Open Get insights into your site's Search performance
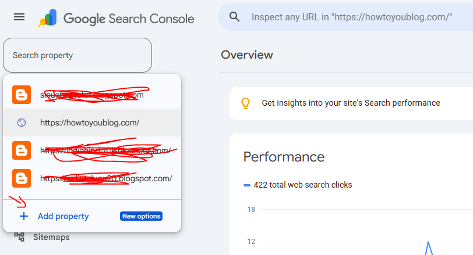 pos(351,103)
